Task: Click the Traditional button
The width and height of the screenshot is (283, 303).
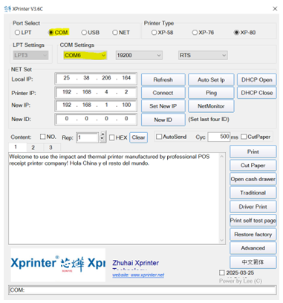Action: (x=253, y=193)
